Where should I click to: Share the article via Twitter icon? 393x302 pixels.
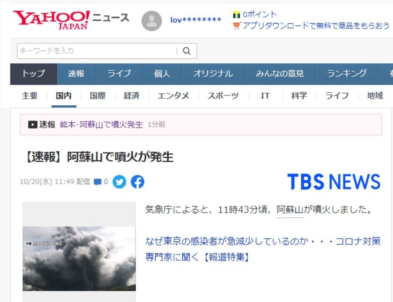pyautogui.click(x=119, y=182)
